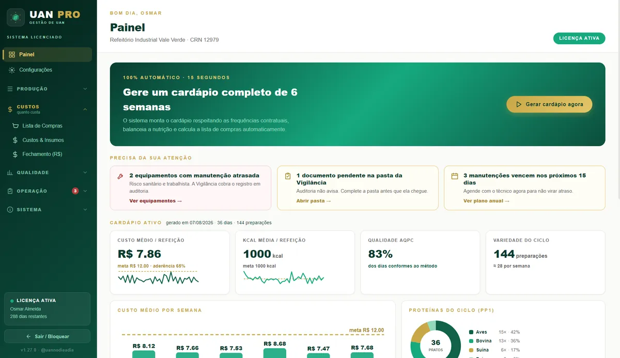Click Gerar cardápio agora button
Viewport: 620px width, 358px height.
pyautogui.click(x=549, y=104)
